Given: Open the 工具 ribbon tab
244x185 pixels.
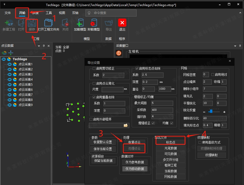Looking at the screenshot, I should [48, 13].
